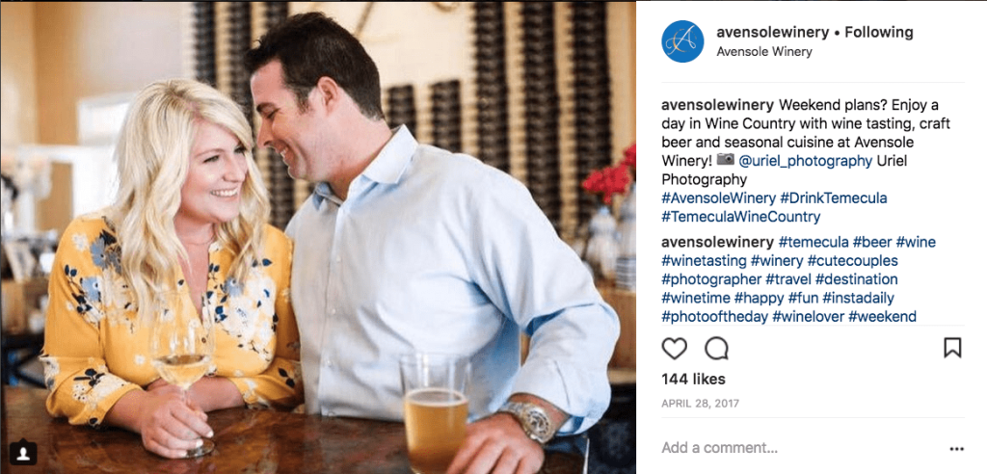
Task: Open the April 28, 2017 timestamp
Action: click(x=700, y=404)
